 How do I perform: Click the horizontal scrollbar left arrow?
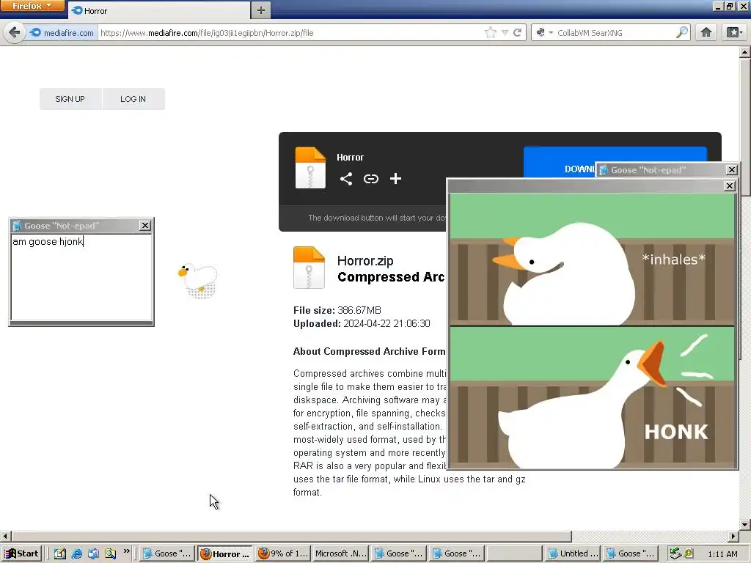point(5,536)
